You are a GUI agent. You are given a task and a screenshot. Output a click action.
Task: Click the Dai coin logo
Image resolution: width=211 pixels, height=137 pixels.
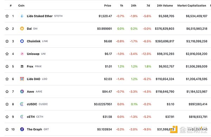tap(22, 28)
